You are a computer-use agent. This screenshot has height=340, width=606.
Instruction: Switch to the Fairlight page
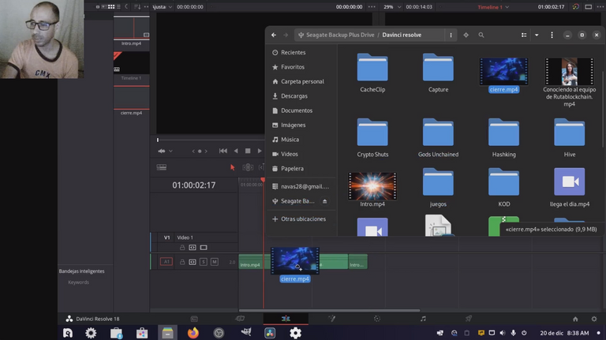coord(423,319)
